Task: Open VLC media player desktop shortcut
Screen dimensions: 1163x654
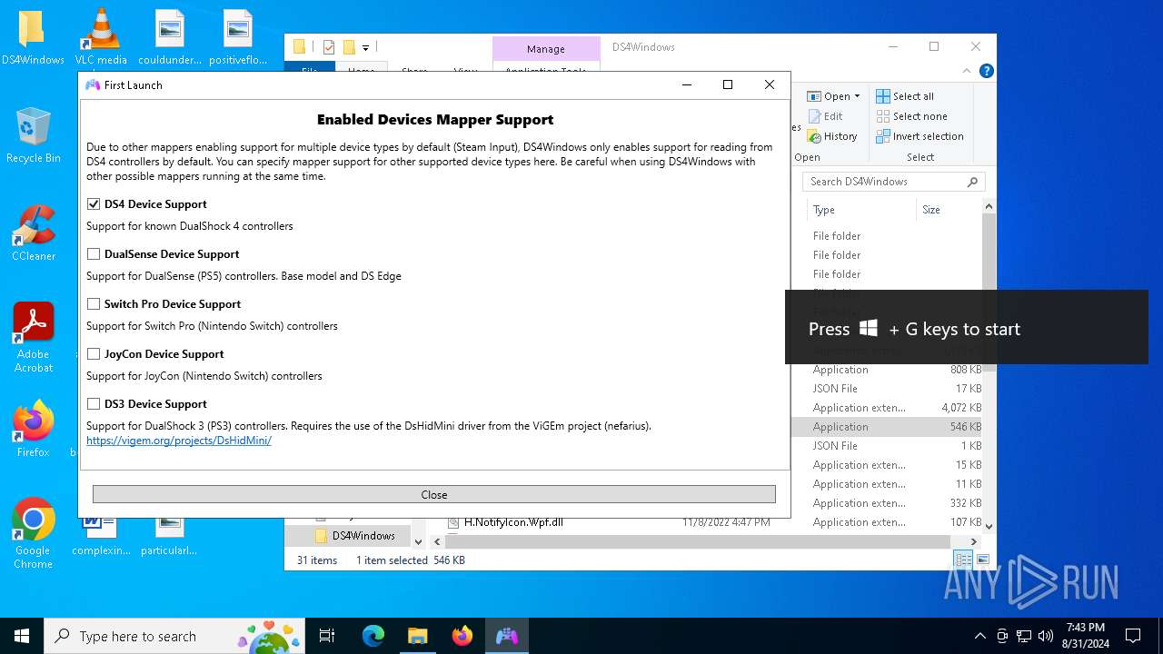Action: [101, 39]
